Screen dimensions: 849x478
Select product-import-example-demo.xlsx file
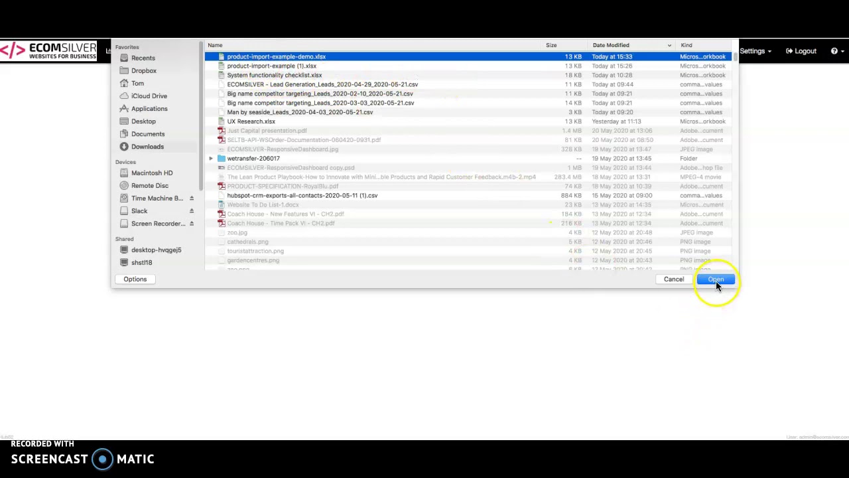pyautogui.click(x=468, y=56)
